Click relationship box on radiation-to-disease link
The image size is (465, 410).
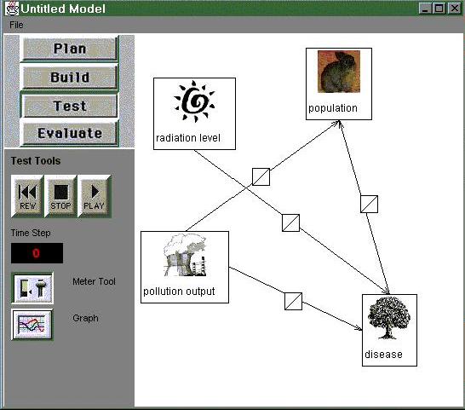290,222
